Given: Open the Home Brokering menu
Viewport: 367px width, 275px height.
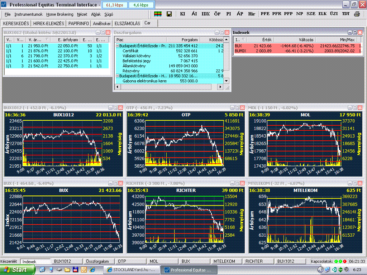Looking at the screenshot, I should pyautogui.click(x=60, y=14).
